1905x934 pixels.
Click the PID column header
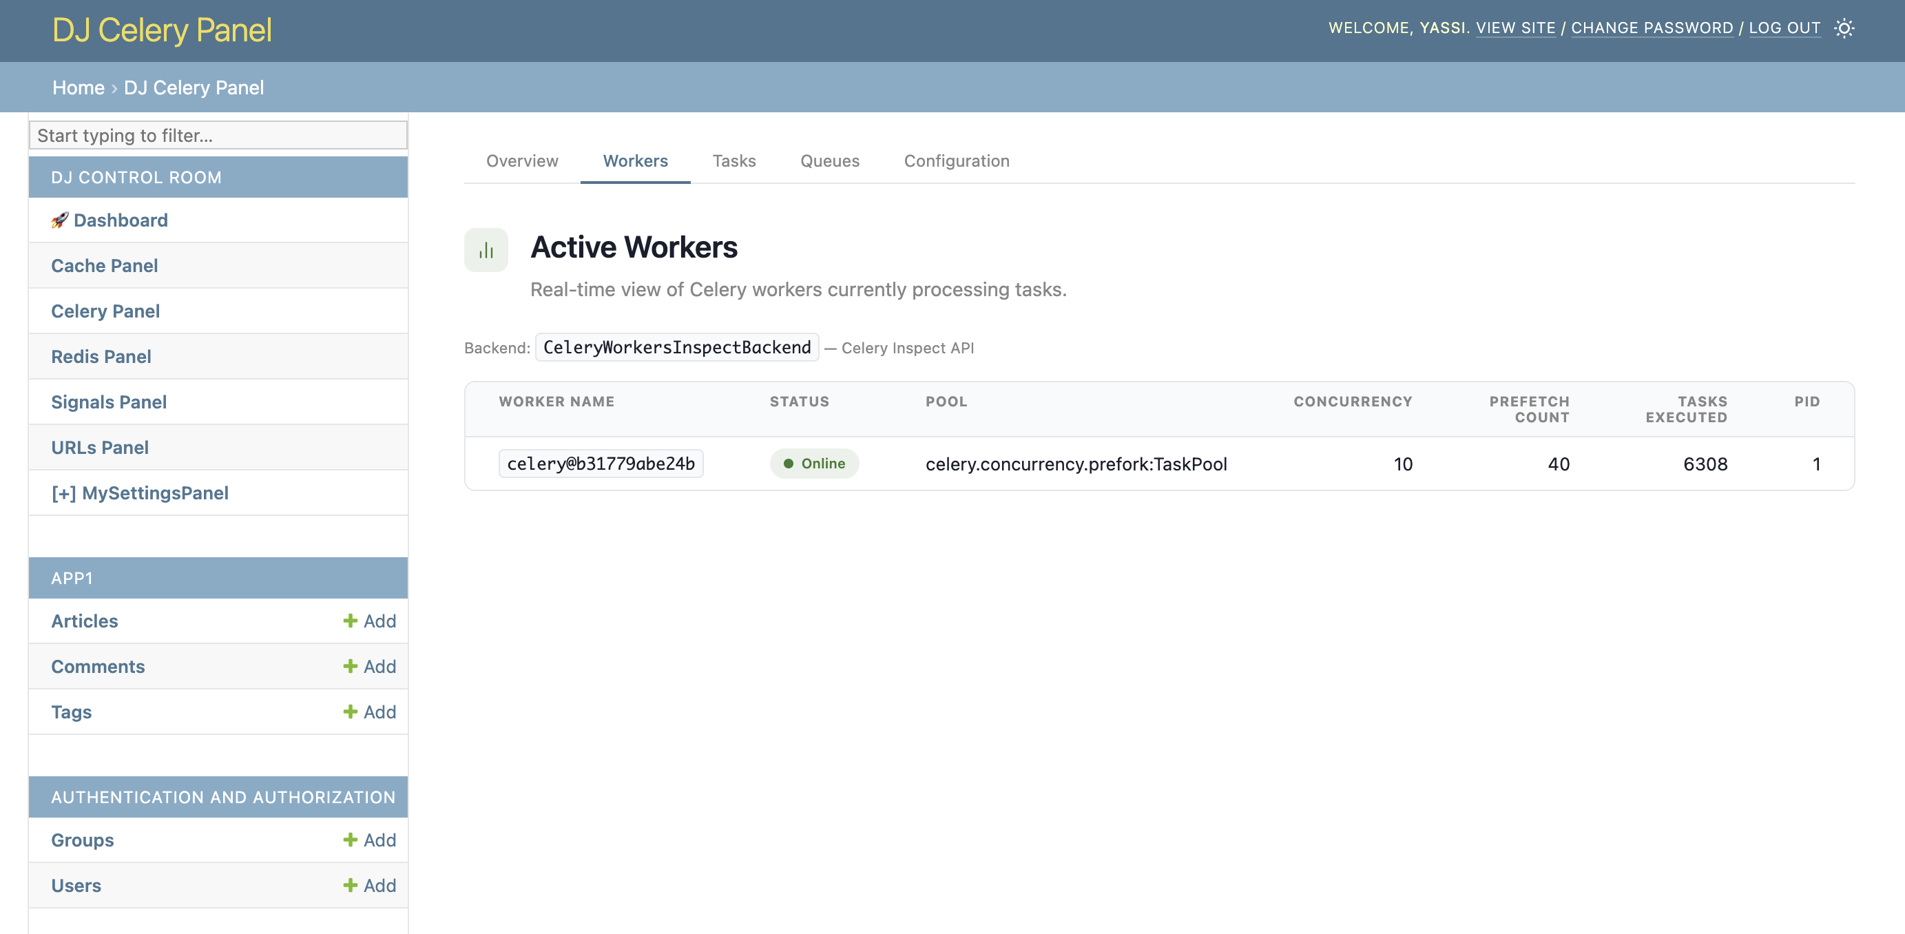[1807, 402]
